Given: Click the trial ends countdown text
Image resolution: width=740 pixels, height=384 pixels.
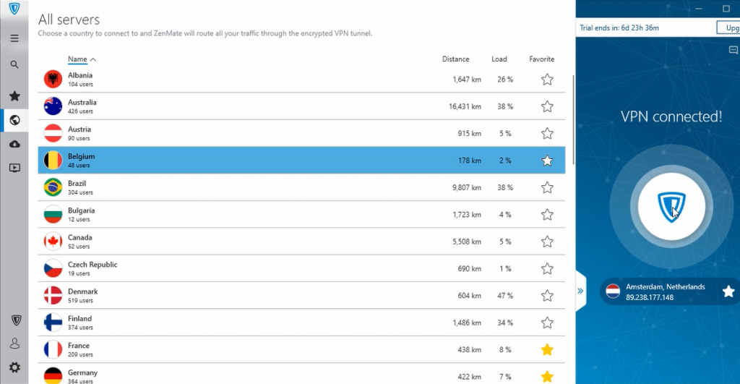Looking at the screenshot, I should click(x=619, y=28).
